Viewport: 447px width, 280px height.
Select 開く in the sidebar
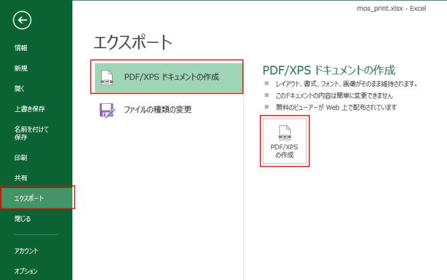click(x=19, y=88)
